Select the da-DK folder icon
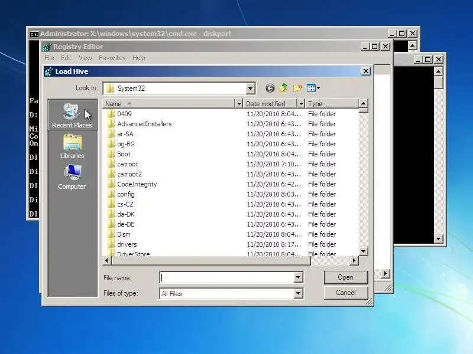The image size is (473, 354). [111, 214]
